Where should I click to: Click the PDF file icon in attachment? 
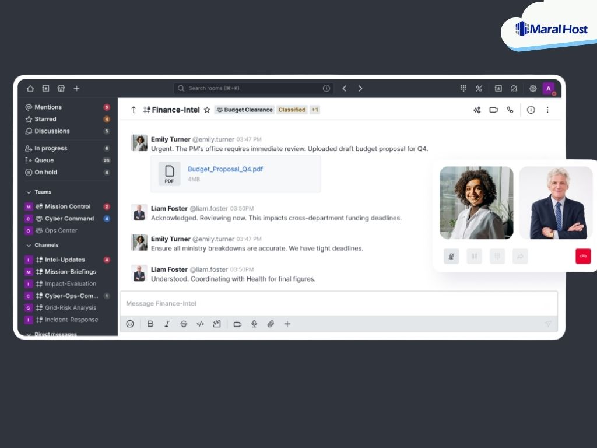tap(170, 174)
